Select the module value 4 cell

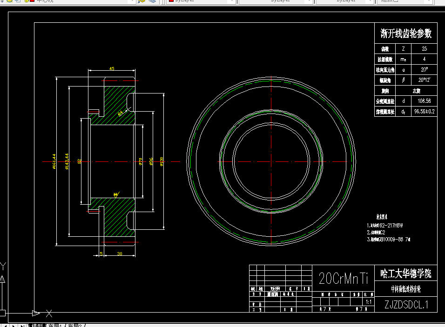[424, 59]
